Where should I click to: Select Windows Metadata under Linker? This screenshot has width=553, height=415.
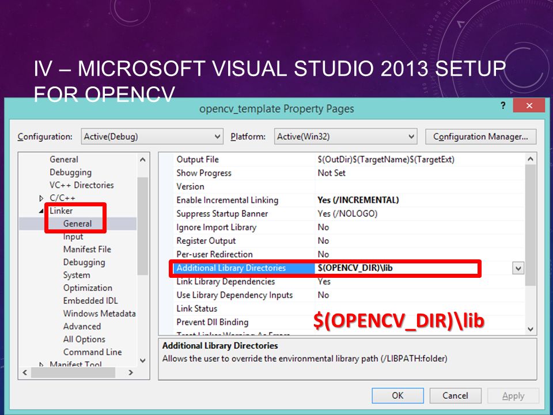100,314
